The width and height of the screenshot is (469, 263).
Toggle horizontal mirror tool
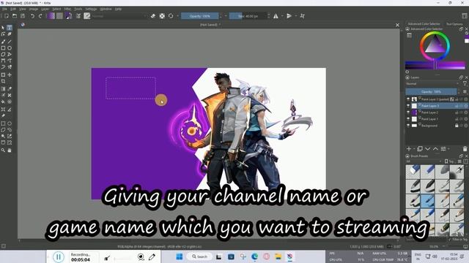[276, 16]
